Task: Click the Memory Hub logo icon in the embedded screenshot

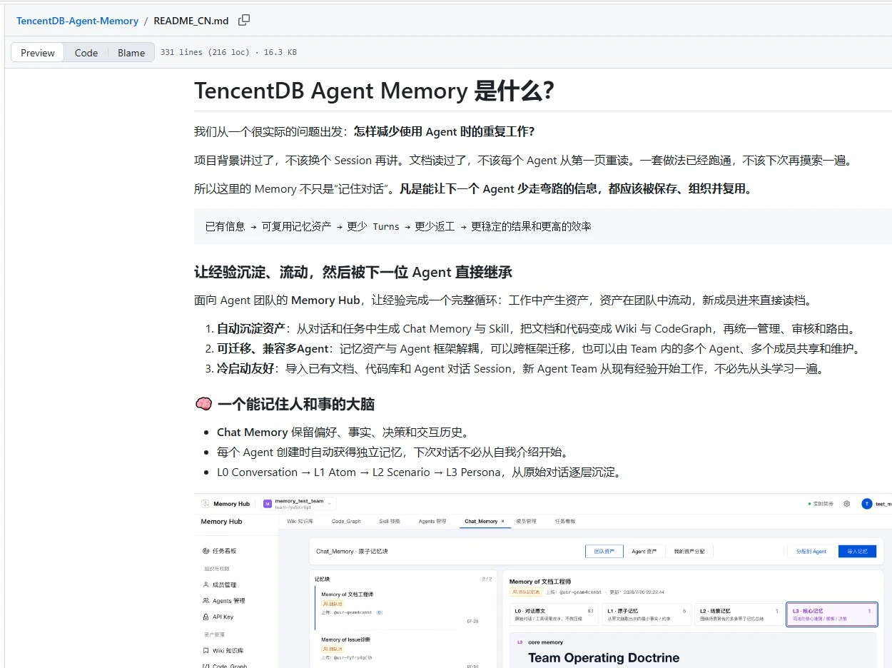Action: coord(206,504)
